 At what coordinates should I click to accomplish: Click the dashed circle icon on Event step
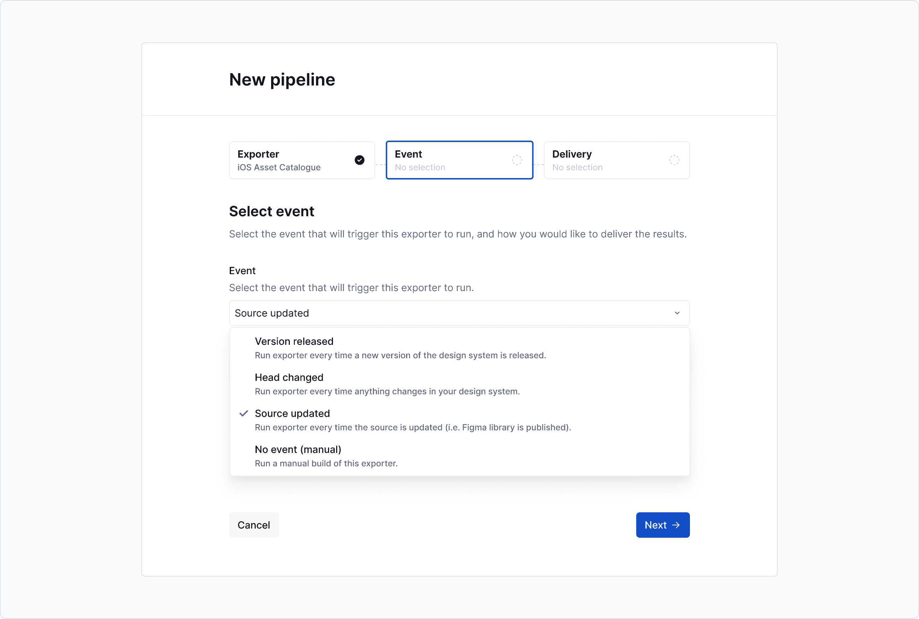coord(516,160)
